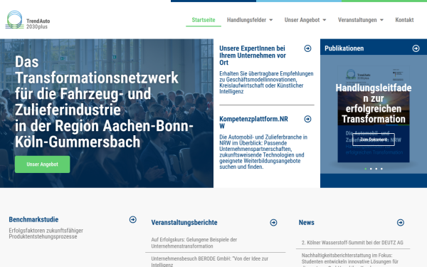
Task: Click arrow icon in Publikationen header
Action: coord(416,48)
